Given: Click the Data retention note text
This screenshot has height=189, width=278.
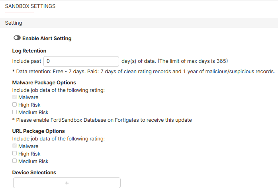Looking at the screenshot, I should pos(143,72).
